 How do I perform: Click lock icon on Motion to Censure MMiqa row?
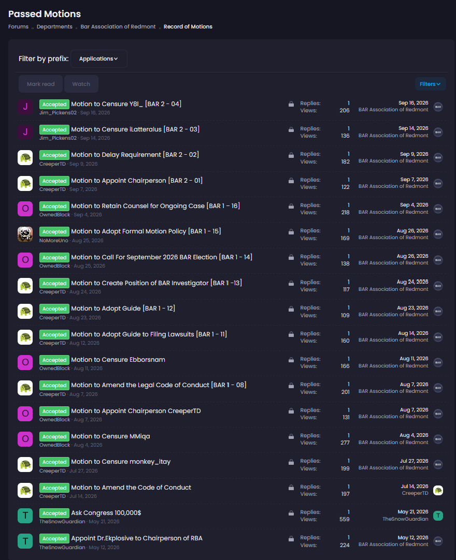291,436
